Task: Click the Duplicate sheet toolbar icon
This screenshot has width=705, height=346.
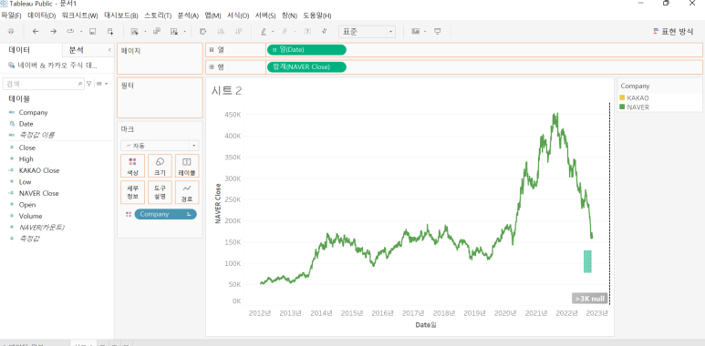Action: pos(157,32)
